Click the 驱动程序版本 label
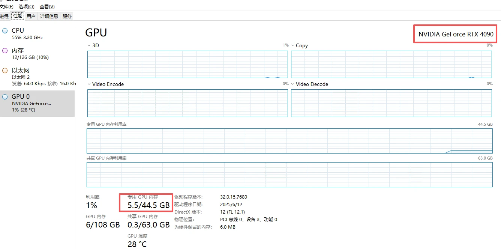The image size is (501, 250). click(x=188, y=197)
